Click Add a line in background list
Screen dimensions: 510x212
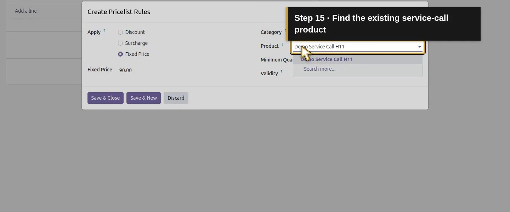tap(26, 11)
